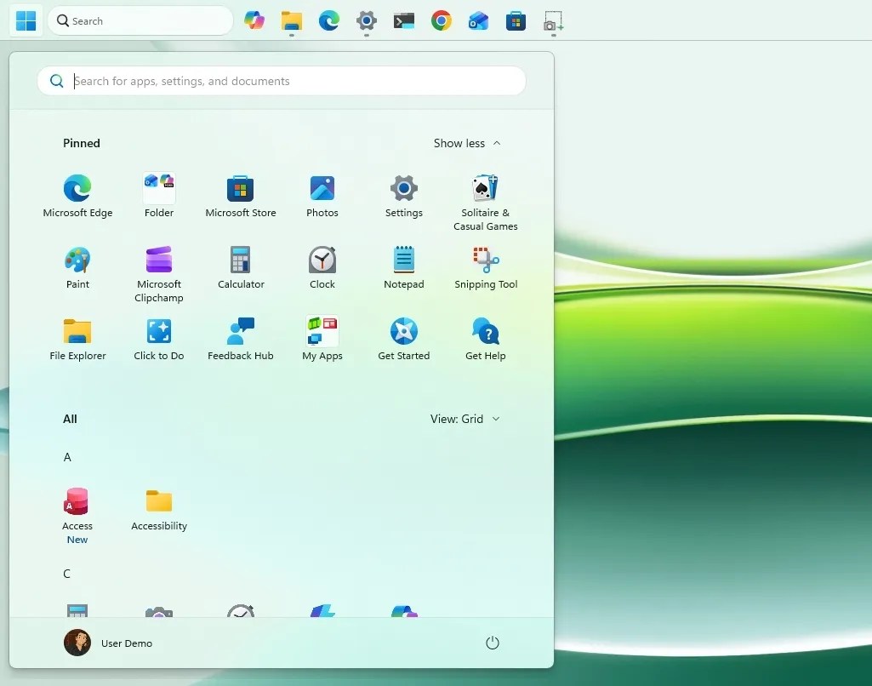Select the letter A section header
Image resolution: width=872 pixels, height=686 pixels.
tap(67, 457)
